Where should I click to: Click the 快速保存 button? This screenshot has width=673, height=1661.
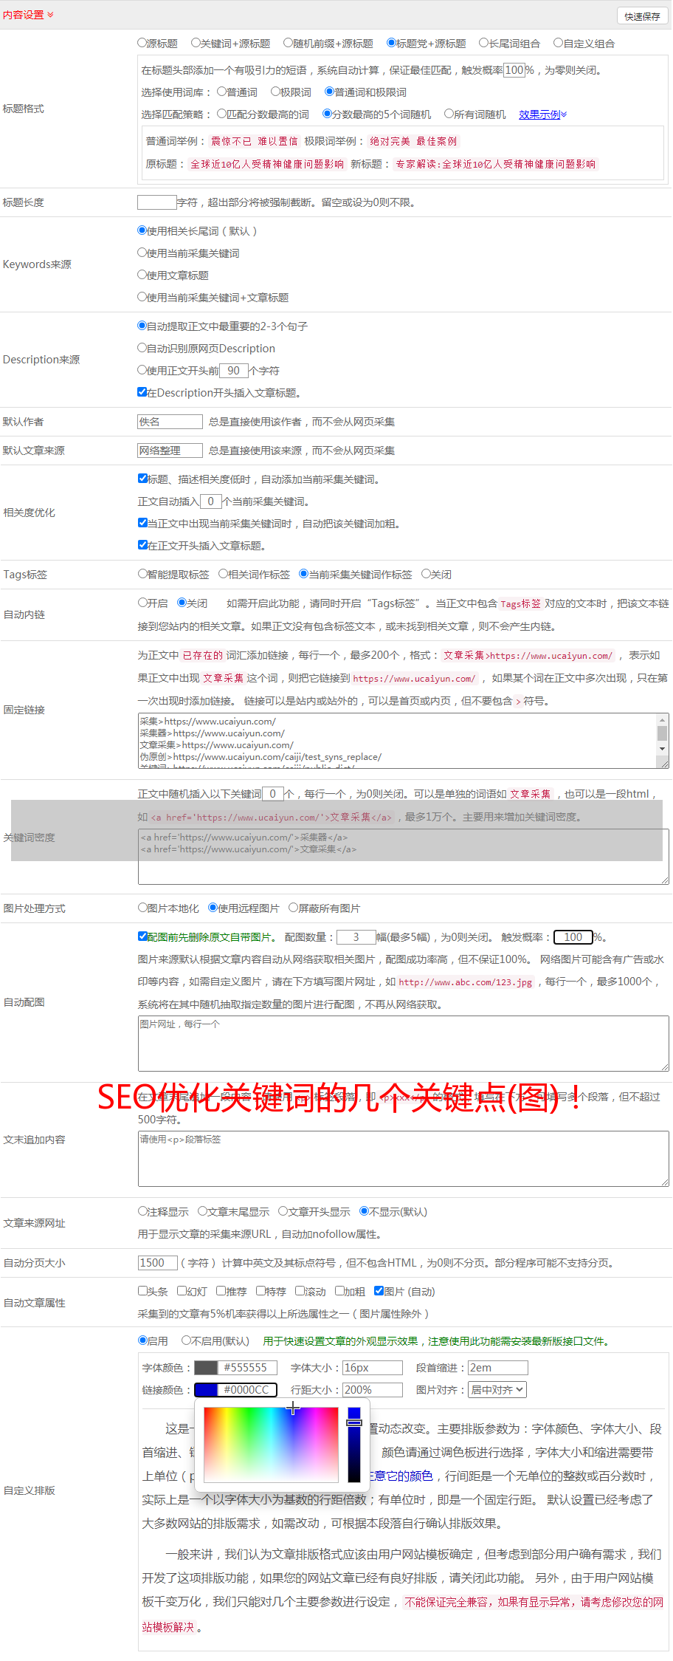tap(642, 16)
